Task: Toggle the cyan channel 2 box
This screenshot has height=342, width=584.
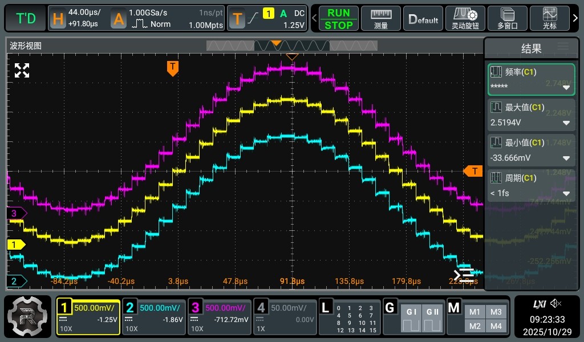Action: [153, 317]
